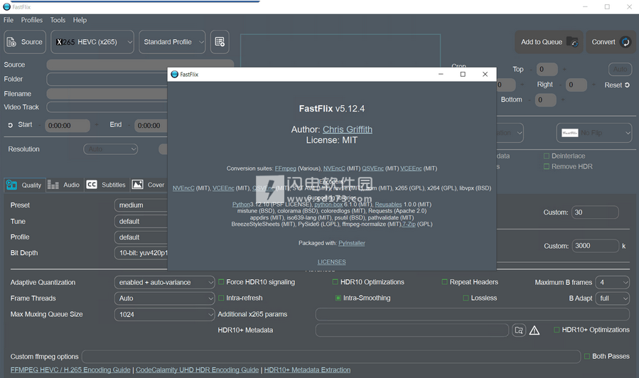
Task: Switch to the Cover tab
Action: [x=149, y=185]
